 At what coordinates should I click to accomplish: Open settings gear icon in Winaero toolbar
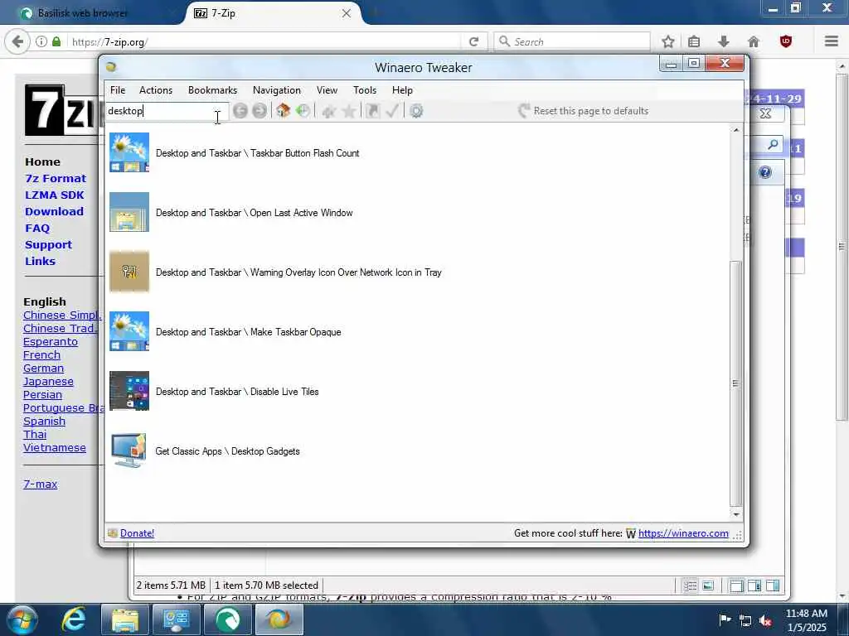click(416, 112)
